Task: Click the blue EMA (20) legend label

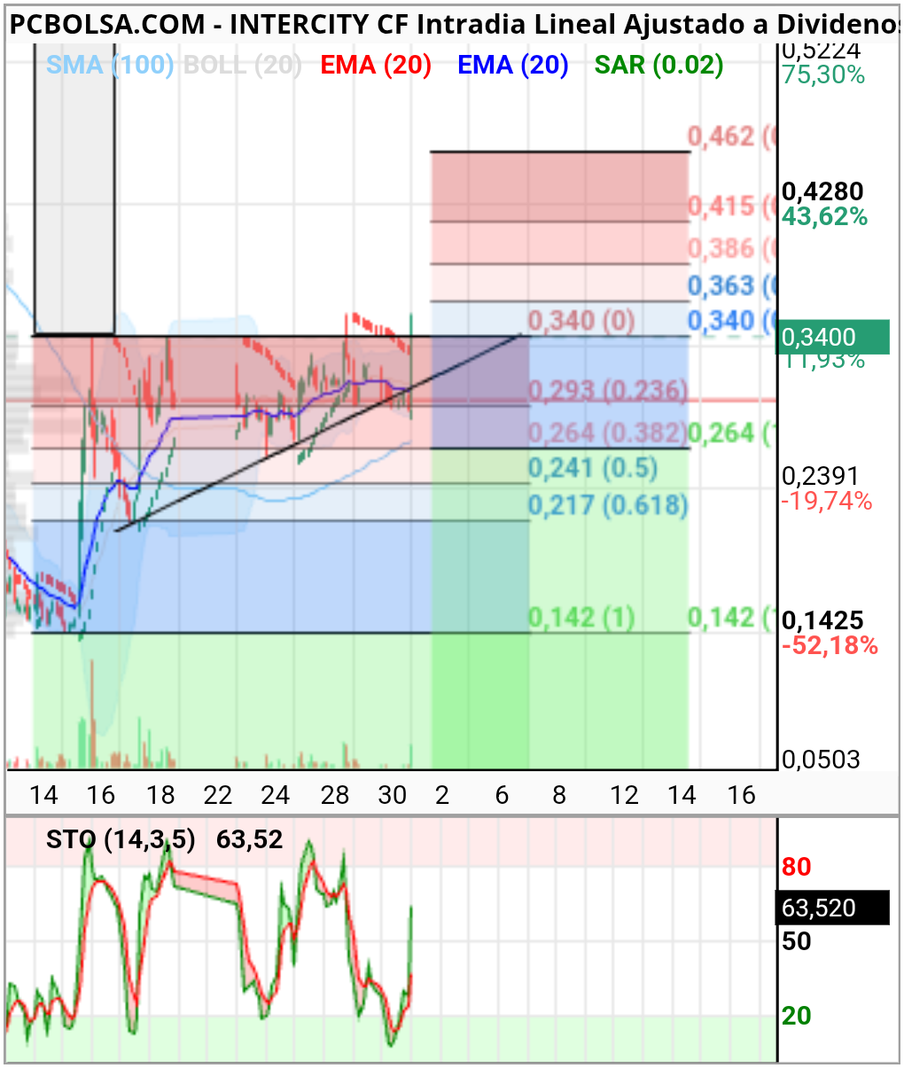Action: pyautogui.click(x=512, y=65)
